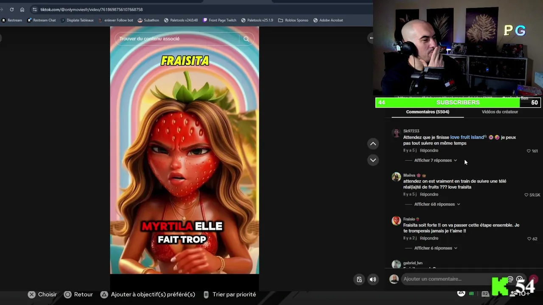Open the Restream bookmark

pos(12,20)
